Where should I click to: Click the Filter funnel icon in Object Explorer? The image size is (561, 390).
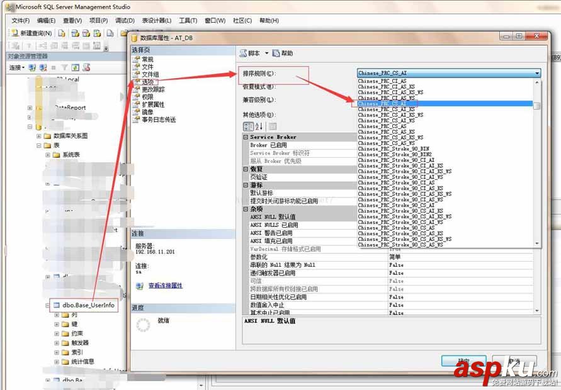coord(64,67)
